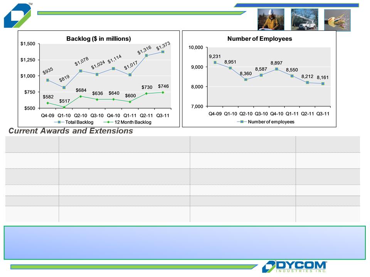Open the utility truck photo thumbnail

pyautogui.click(x=304, y=19)
